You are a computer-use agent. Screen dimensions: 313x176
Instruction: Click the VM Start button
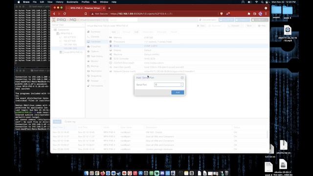(x=201, y=26)
